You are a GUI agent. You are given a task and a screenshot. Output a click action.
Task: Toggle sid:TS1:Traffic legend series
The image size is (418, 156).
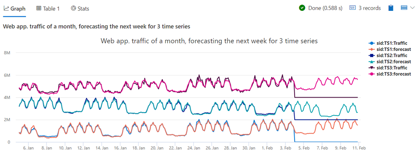(x=390, y=43)
